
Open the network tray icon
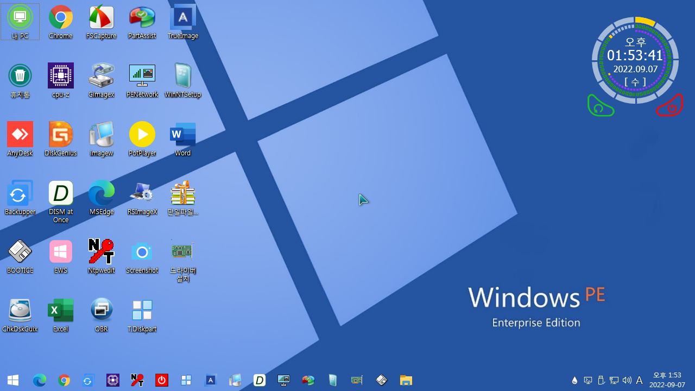point(614,380)
